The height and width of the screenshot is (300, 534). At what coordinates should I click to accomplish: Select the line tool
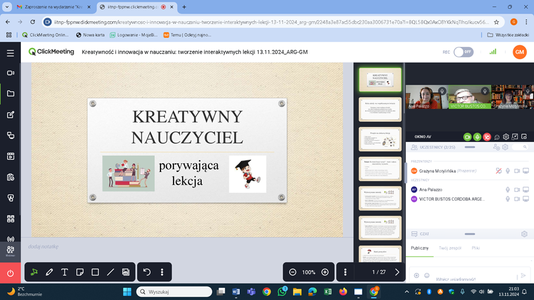(110, 272)
